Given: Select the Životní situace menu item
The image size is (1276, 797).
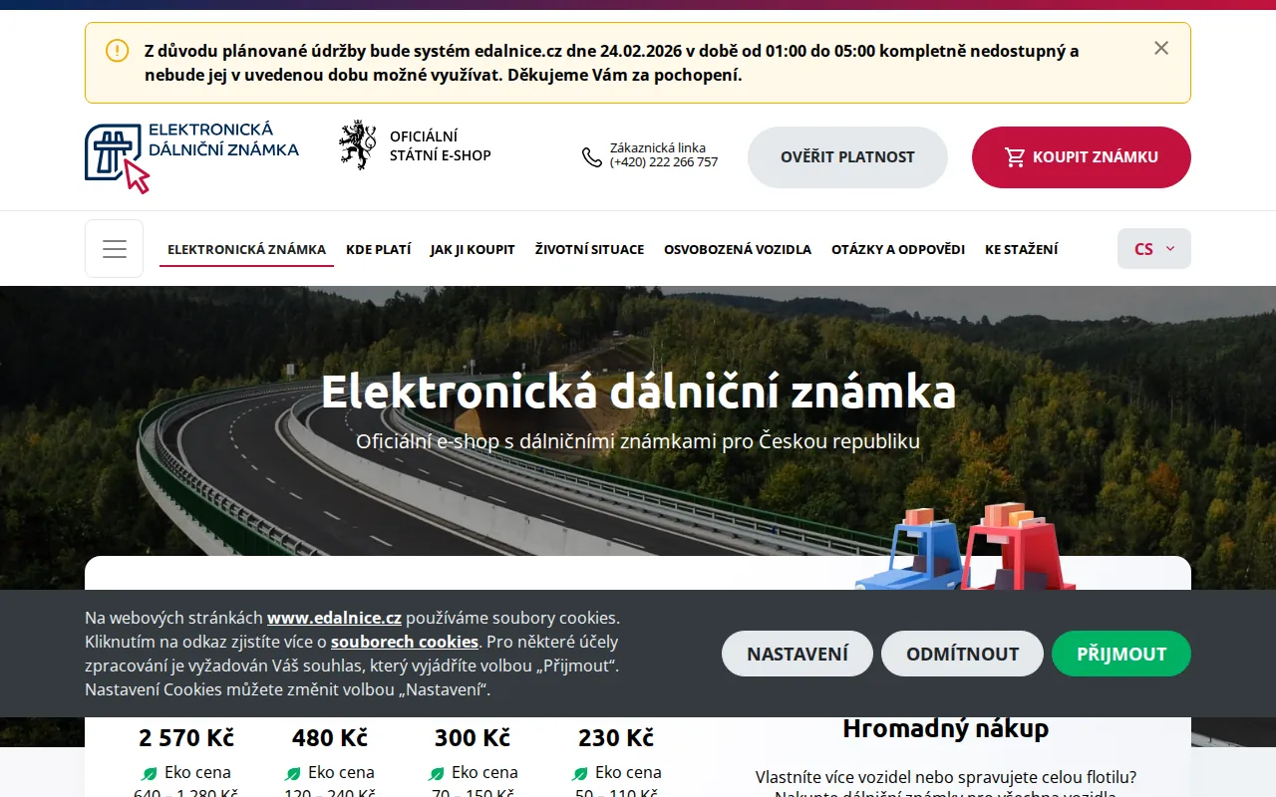Looking at the screenshot, I should [x=589, y=249].
